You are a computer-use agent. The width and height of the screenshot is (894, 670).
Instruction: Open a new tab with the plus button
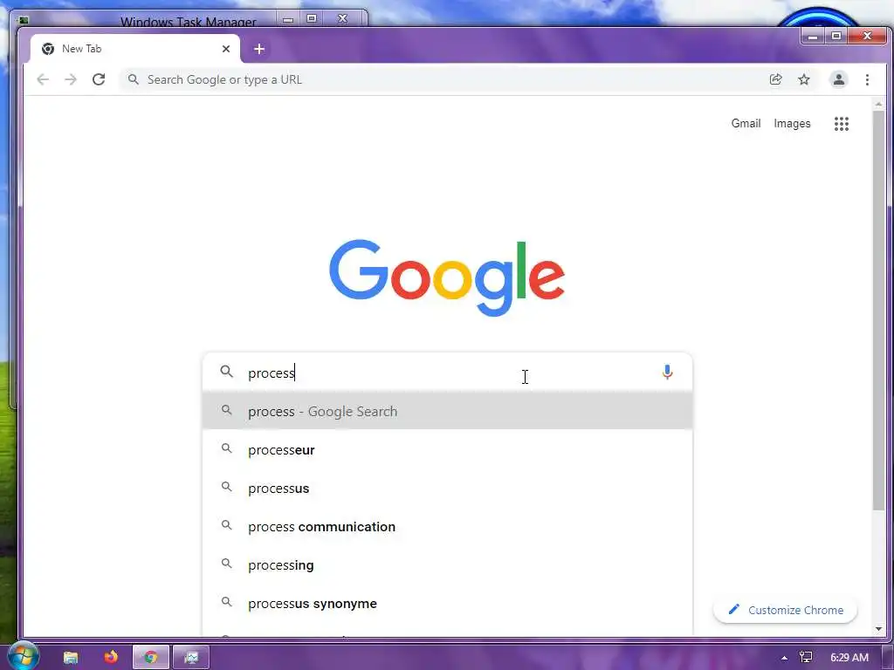(258, 49)
